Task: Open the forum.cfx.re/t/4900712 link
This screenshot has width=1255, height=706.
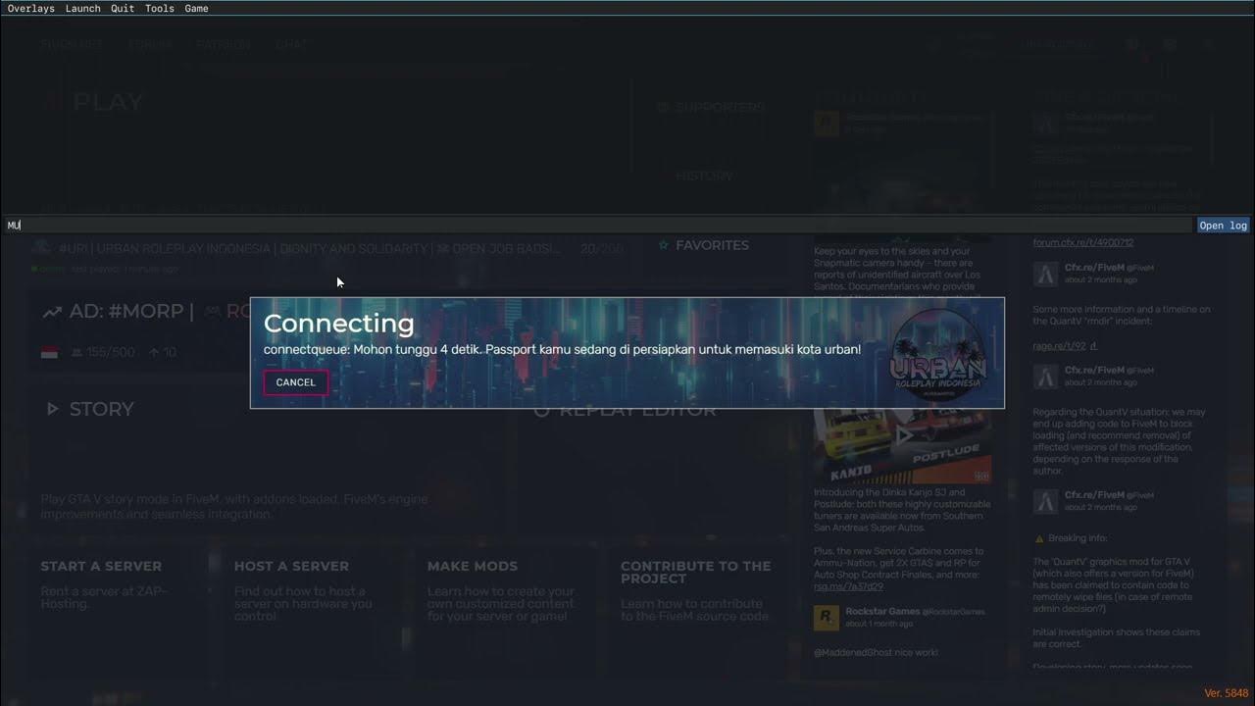Action: 1082,242
